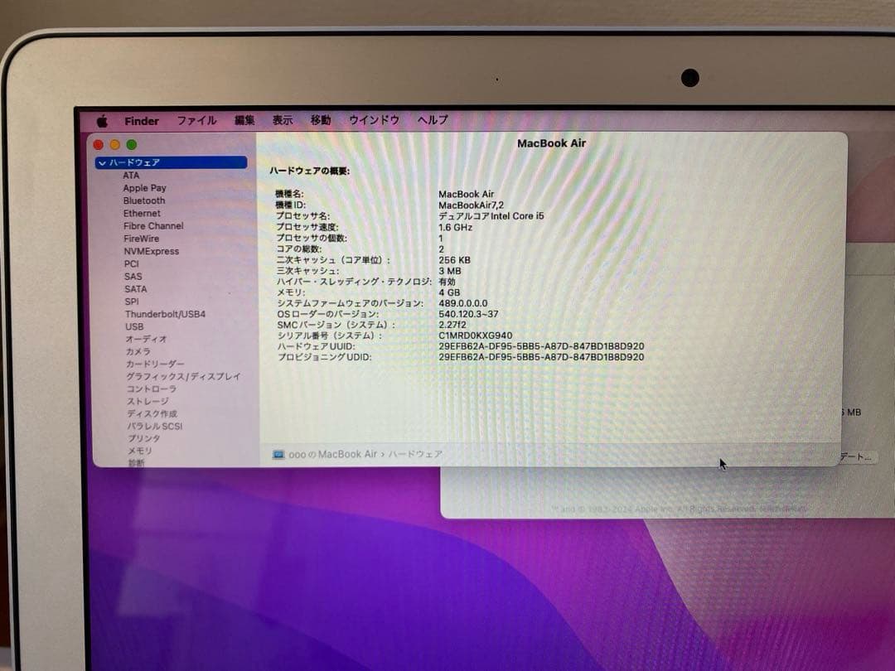Open the NVMExpress hardware section
Screen dimensions: 895x671
tap(150, 251)
